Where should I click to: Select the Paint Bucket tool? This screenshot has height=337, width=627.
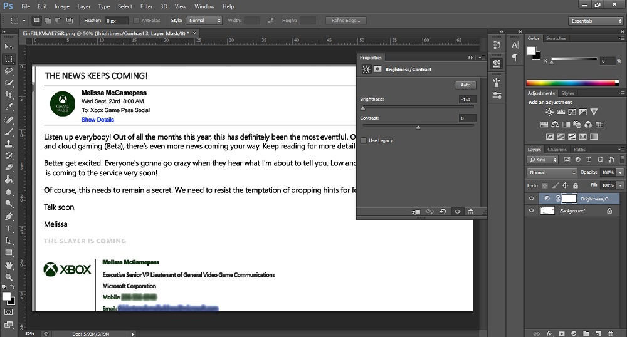pyautogui.click(x=9, y=180)
